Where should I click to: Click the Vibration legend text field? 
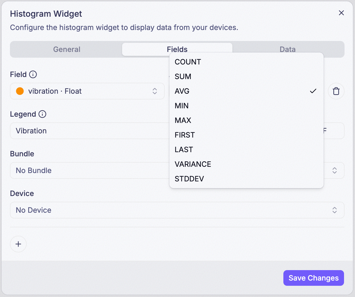point(90,131)
